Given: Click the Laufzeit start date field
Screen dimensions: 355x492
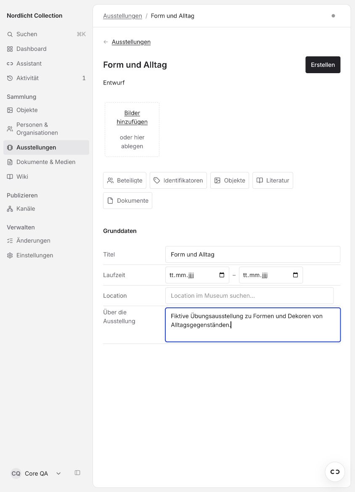Looking at the screenshot, I should coord(197,275).
